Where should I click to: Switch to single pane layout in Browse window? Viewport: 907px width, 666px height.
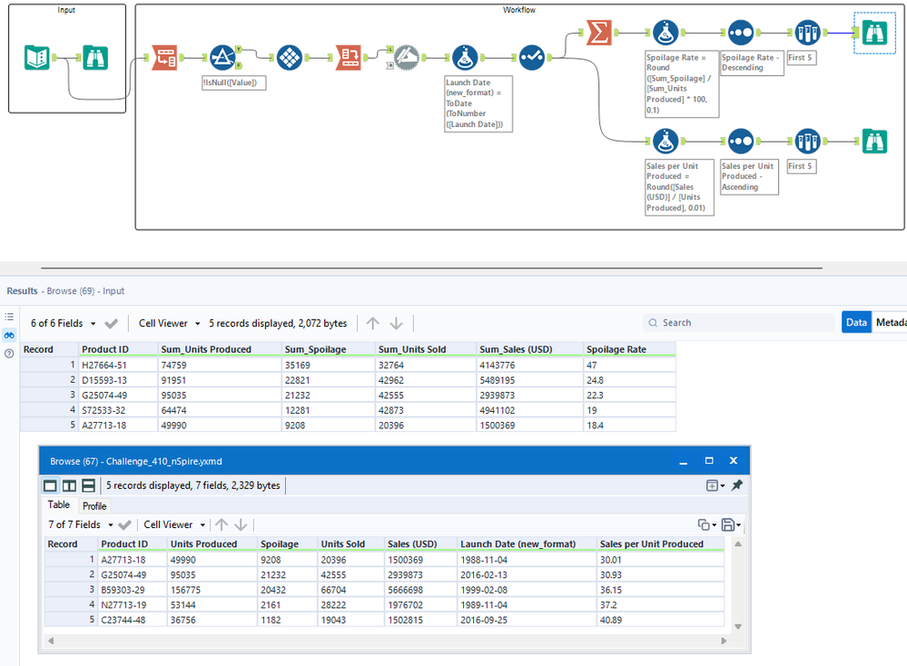[x=51, y=485]
